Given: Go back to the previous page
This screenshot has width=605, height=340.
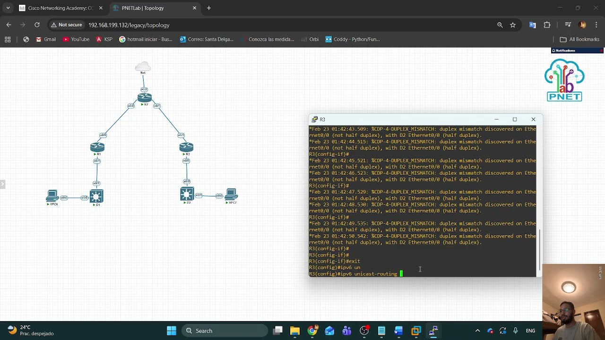Looking at the screenshot, I should (9, 25).
